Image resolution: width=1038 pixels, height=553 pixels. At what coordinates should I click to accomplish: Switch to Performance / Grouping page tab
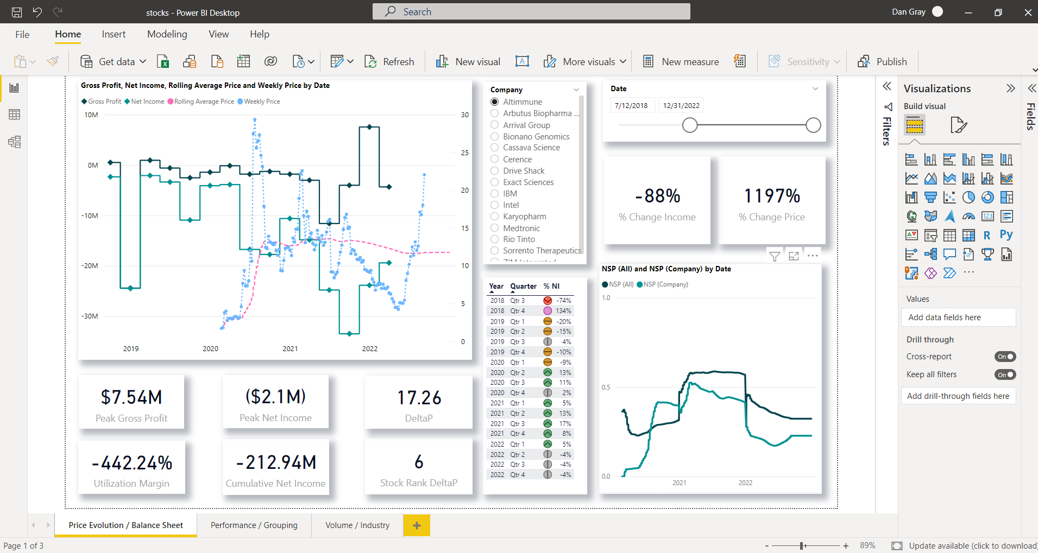click(x=254, y=525)
